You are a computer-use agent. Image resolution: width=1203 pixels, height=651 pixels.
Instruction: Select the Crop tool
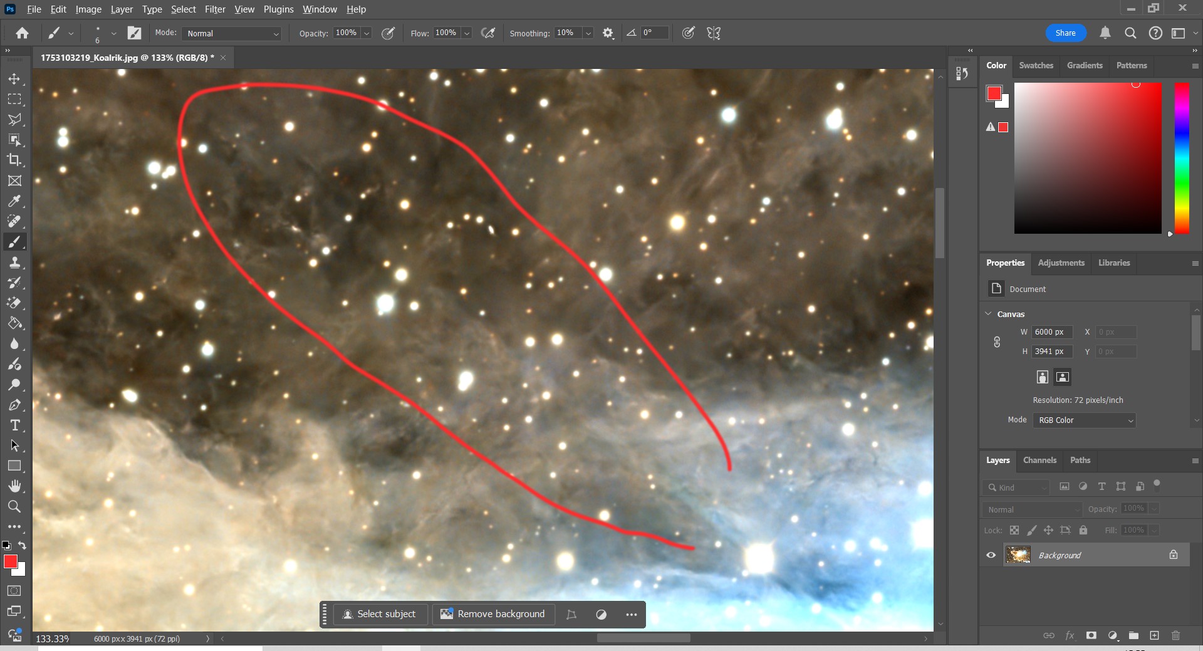14,160
